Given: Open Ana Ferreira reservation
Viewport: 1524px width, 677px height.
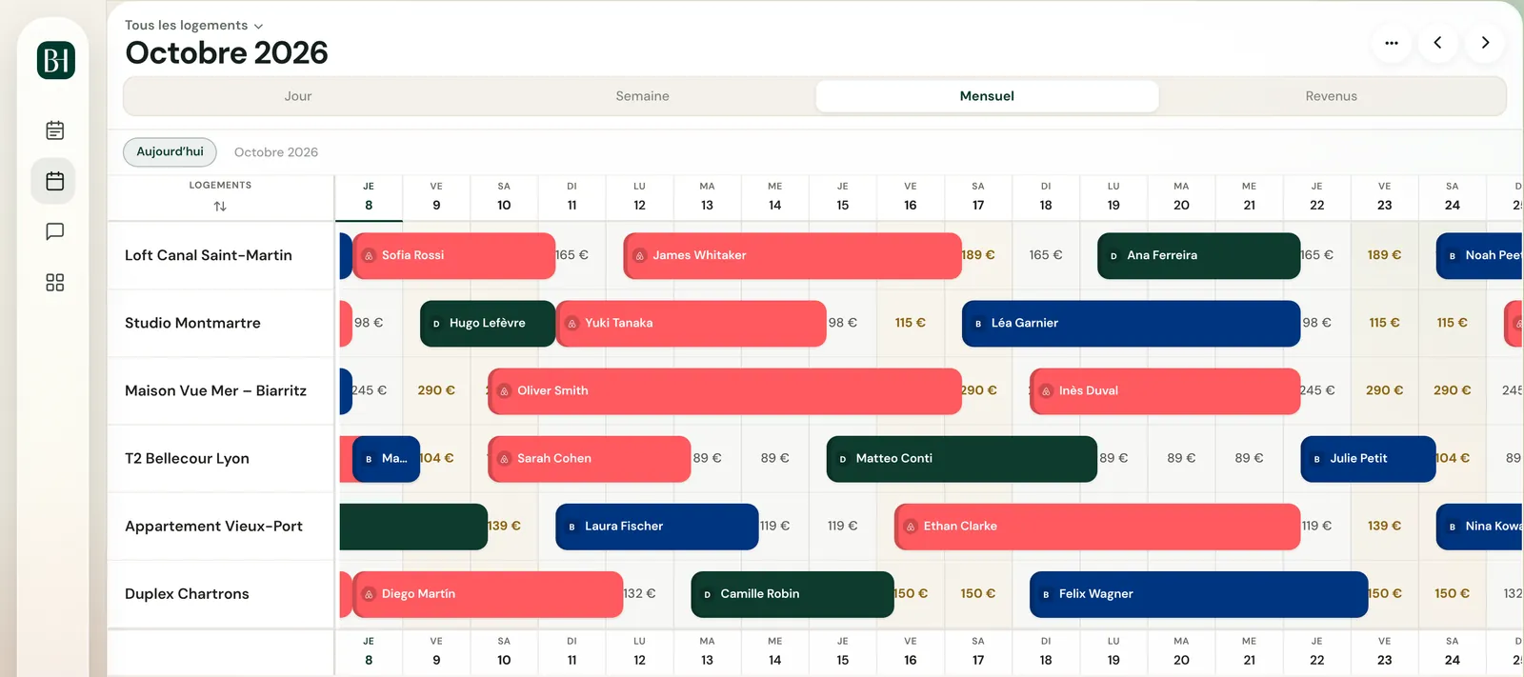Looking at the screenshot, I should click(x=1198, y=256).
